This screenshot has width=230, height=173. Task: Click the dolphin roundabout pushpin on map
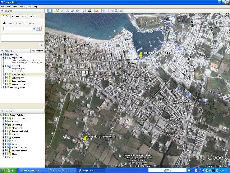141,54
